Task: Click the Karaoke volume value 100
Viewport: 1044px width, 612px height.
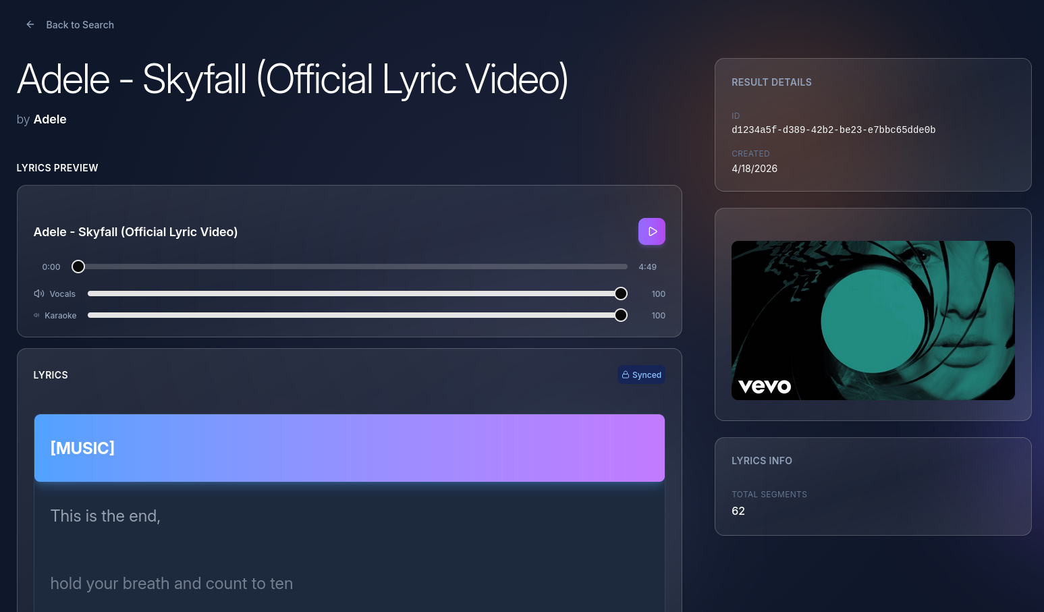Action: pyautogui.click(x=659, y=315)
